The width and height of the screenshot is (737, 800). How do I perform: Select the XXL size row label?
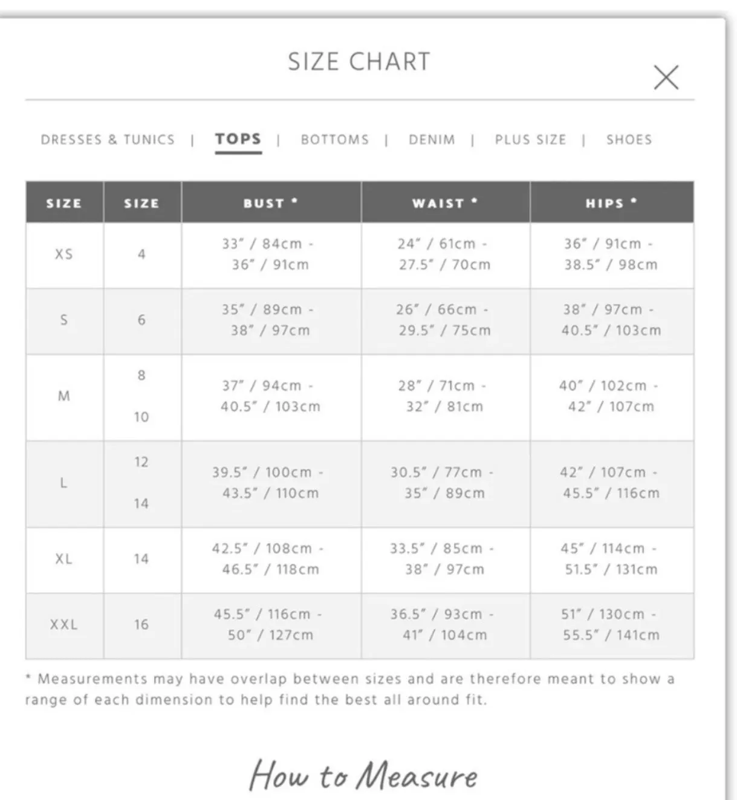click(x=64, y=625)
